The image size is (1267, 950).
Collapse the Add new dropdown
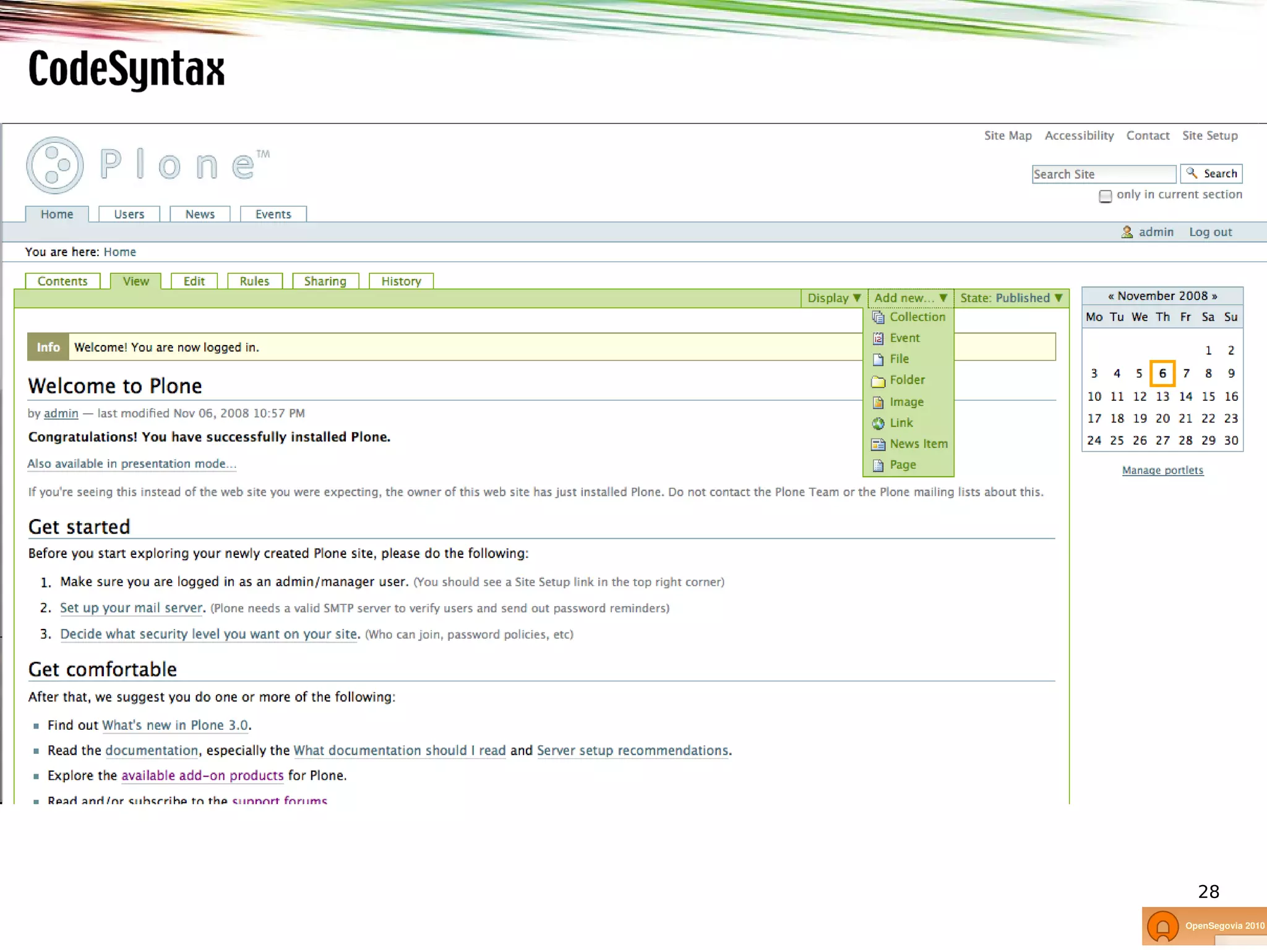pos(910,298)
